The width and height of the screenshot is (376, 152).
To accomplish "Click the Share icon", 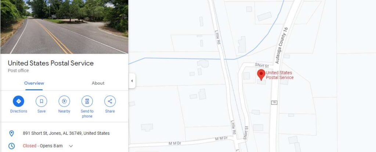I will (110, 101).
